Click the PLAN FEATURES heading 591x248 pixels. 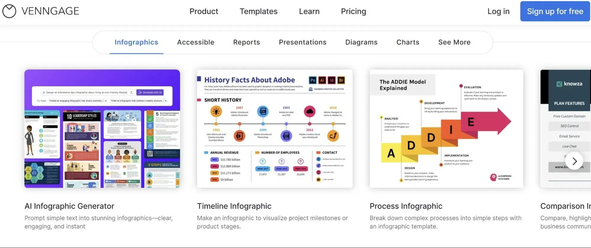[569, 103]
